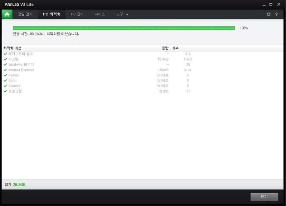Viewport: 286px width, 206px height.
Task: Select the Firefox row label
Action: (14, 75)
